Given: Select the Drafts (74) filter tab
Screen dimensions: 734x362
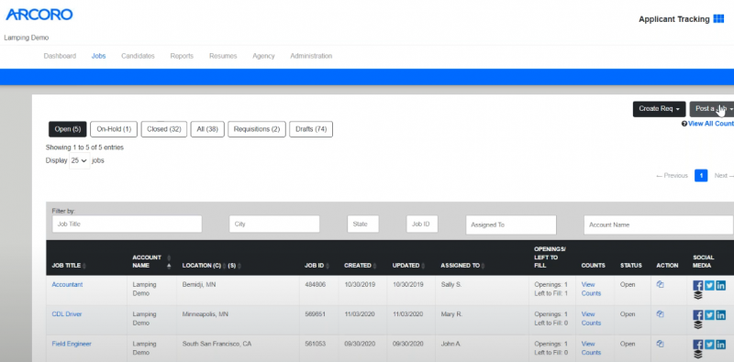Looking at the screenshot, I should (311, 129).
